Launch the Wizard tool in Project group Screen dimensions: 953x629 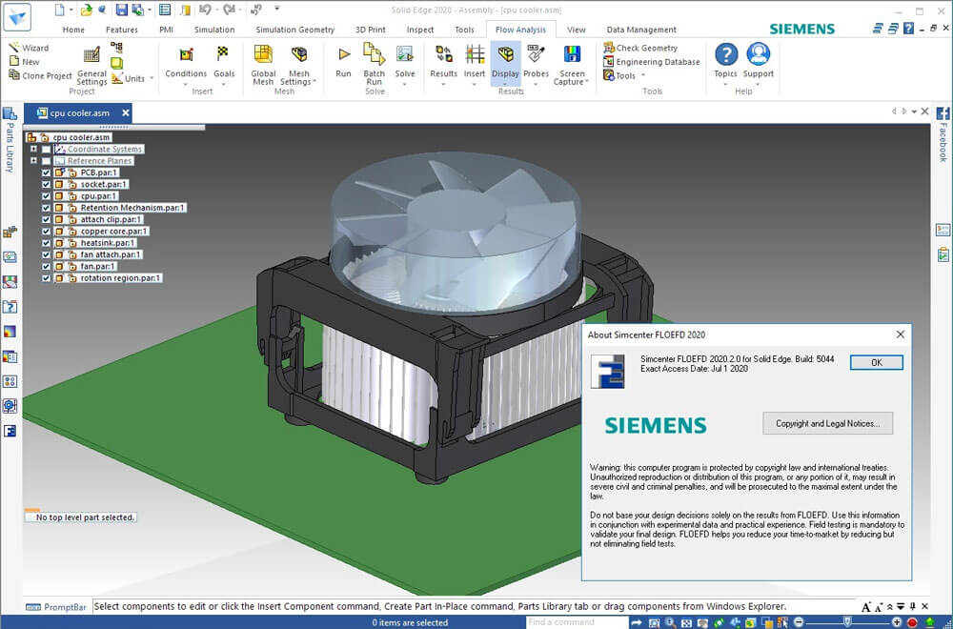[x=29, y=48]
